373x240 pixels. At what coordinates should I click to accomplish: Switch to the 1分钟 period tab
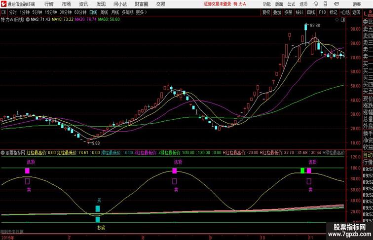[x=25, y=12]
